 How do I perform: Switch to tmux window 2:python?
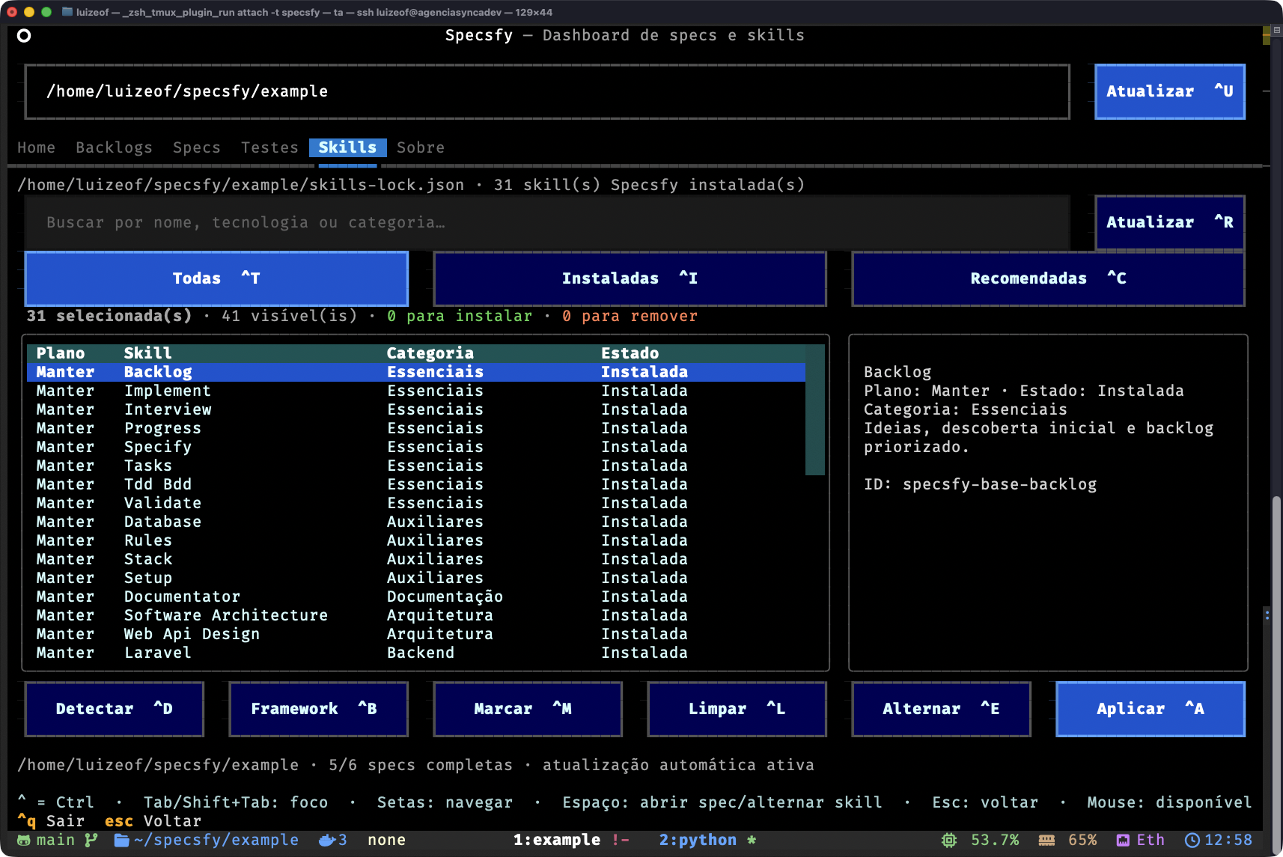pyautogui.click(x=698, y=840)
